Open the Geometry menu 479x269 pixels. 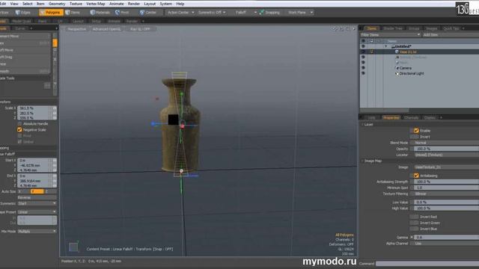57,4
